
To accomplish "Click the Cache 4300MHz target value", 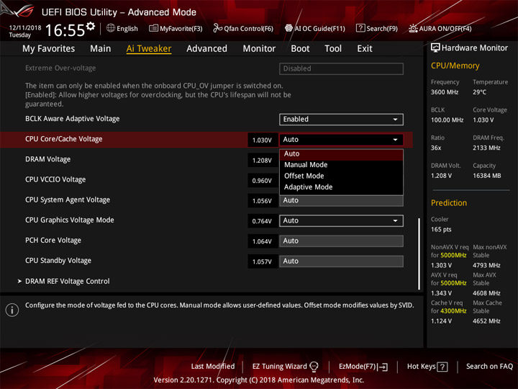I will [x=453, y=311].
